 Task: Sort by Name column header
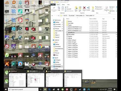(68, 19)
